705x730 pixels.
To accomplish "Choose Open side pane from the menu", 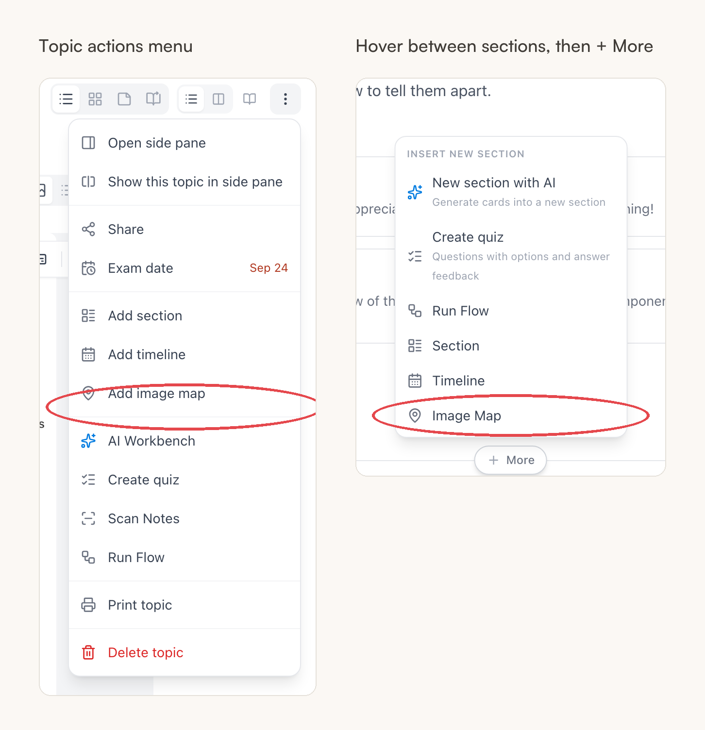I will pyautogui.click(x=185, y=143).
